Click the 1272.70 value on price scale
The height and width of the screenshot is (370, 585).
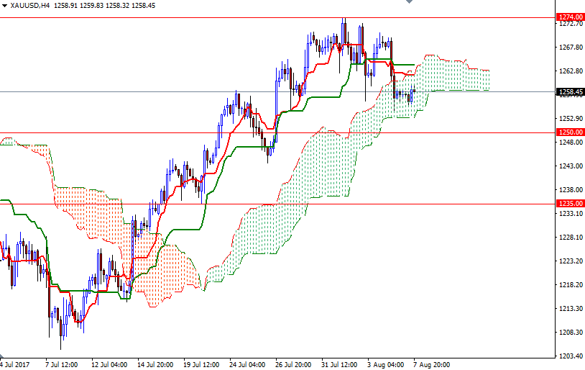click(570, 24)
